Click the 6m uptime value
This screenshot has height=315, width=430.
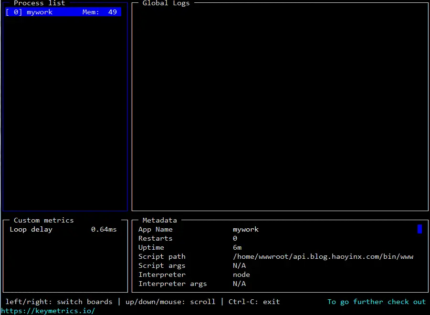tap(237, 248)
